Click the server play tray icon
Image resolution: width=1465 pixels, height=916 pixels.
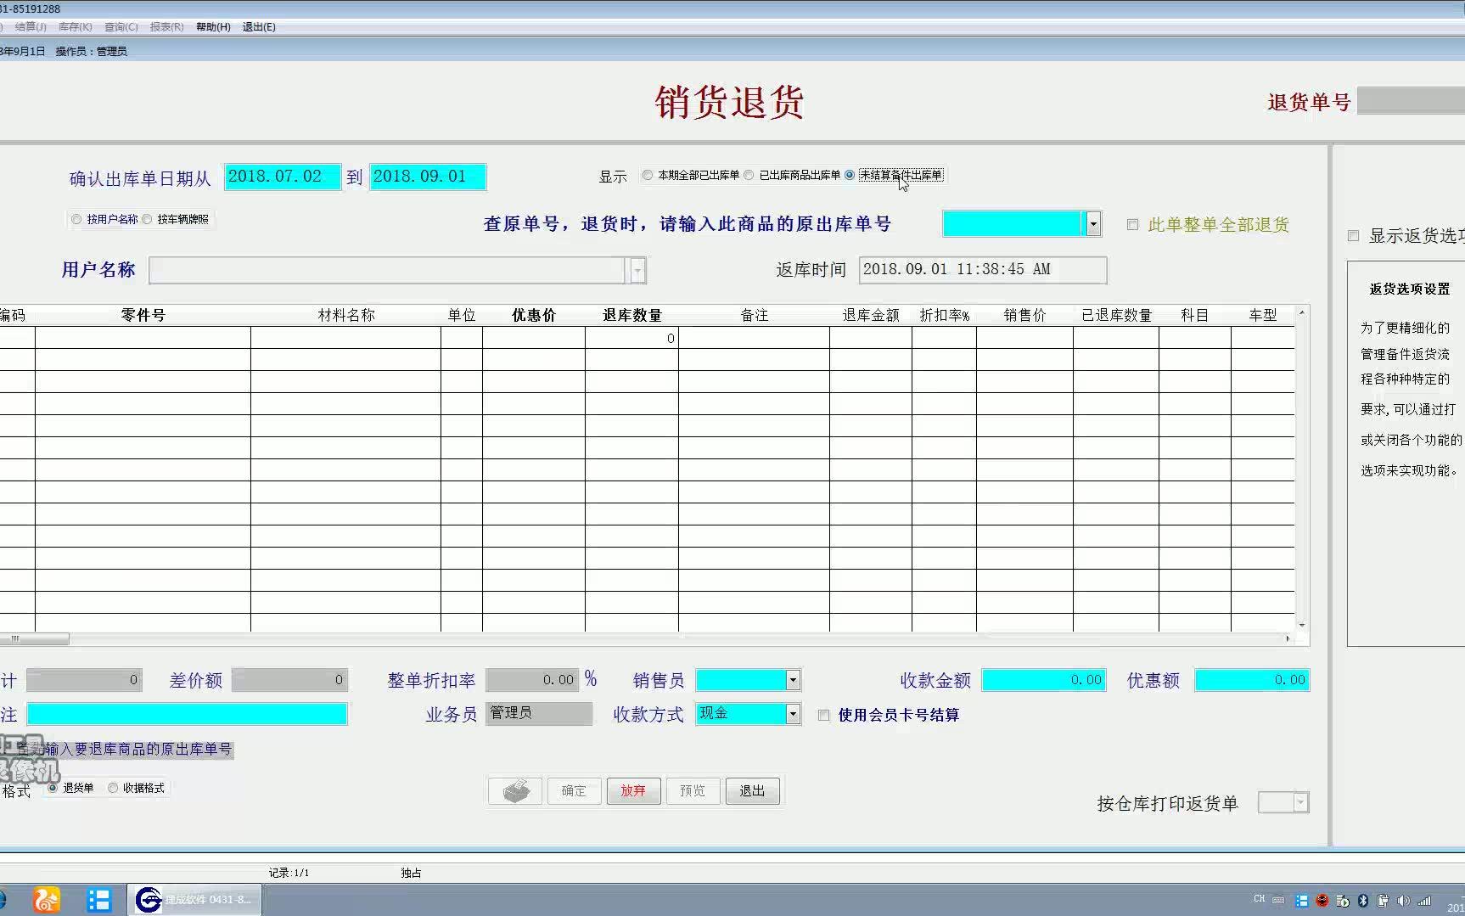1342,901
